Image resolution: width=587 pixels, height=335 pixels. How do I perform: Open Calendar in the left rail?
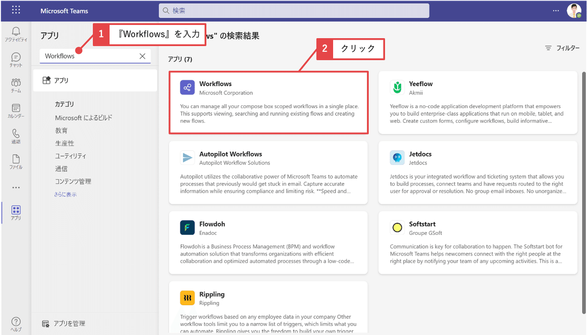(16, 111)
